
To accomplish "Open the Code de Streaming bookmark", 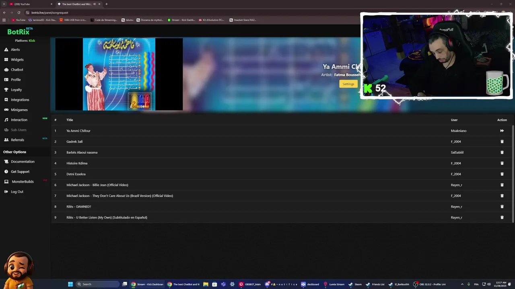I will [x=104, y=20].
